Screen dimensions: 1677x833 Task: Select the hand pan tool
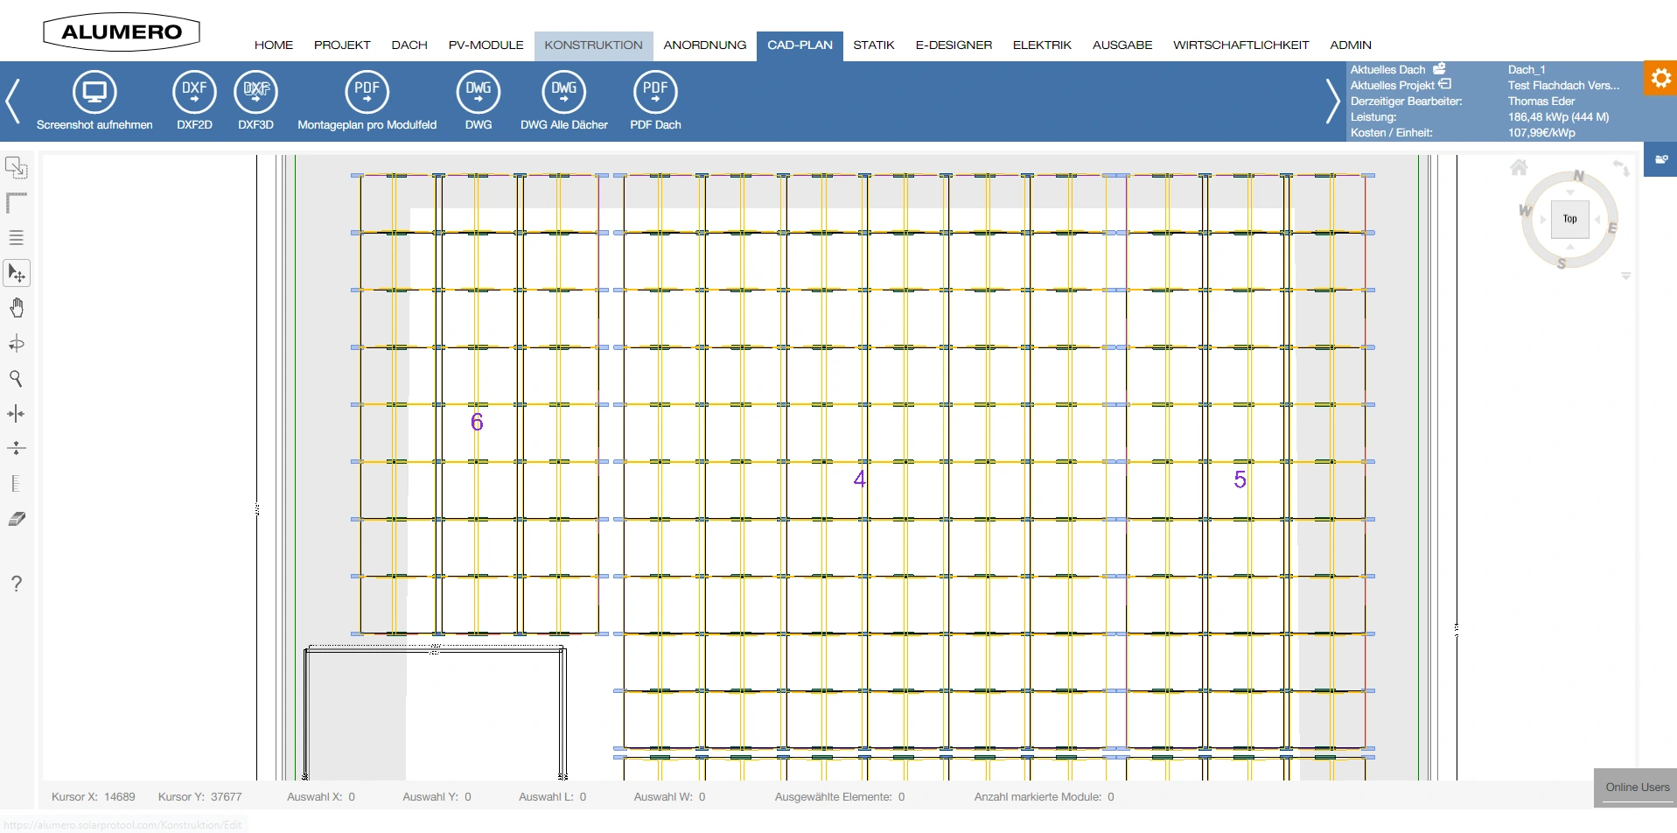17,308
